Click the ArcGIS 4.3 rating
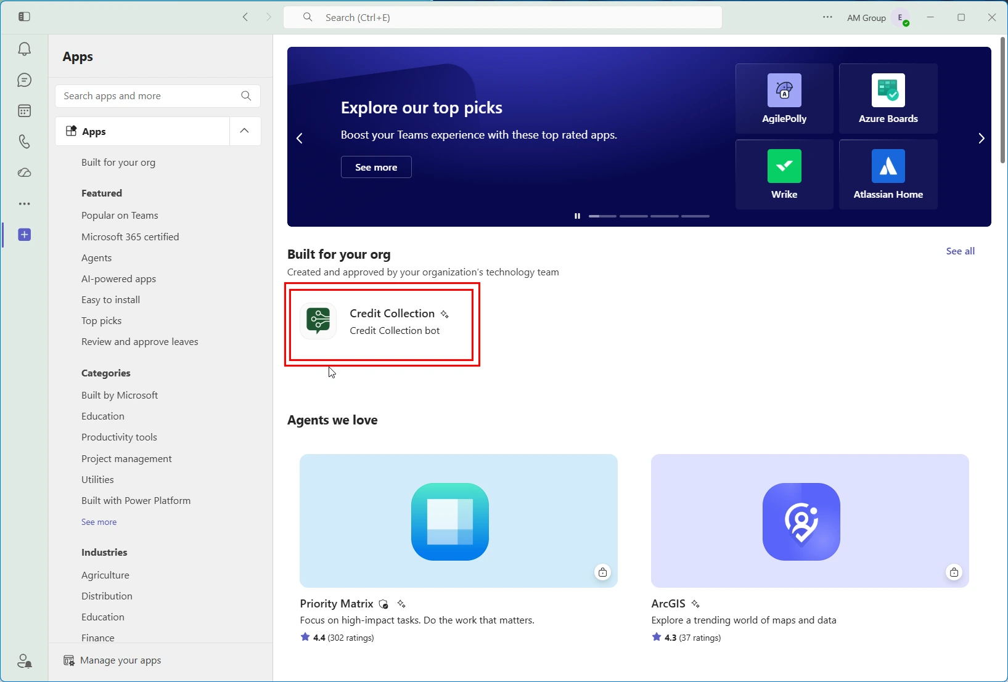This screenshot has height=682, width=1008. click(x=686, y=638)
